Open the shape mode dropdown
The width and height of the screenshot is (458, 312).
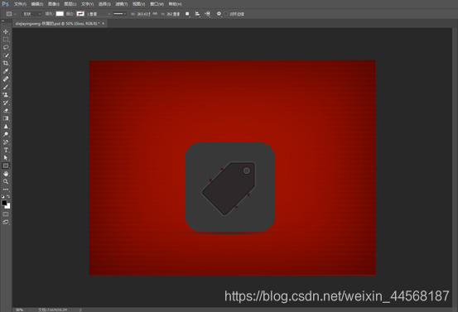click(x=31, y=14)
